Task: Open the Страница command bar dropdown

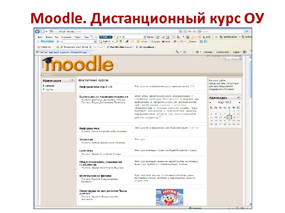Action: 209,52
